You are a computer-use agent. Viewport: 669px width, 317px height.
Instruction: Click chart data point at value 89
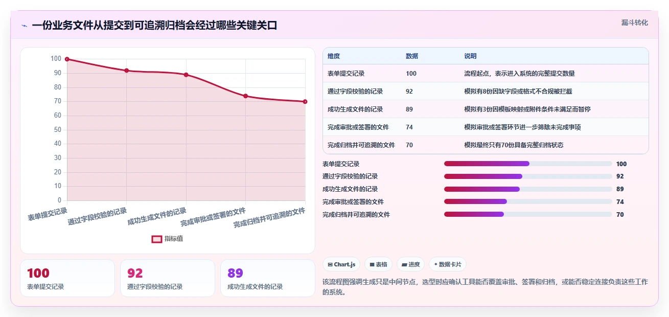(186, 75)
